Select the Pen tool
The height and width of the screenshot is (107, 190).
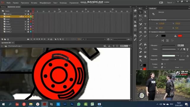click(x=140, y=24)
